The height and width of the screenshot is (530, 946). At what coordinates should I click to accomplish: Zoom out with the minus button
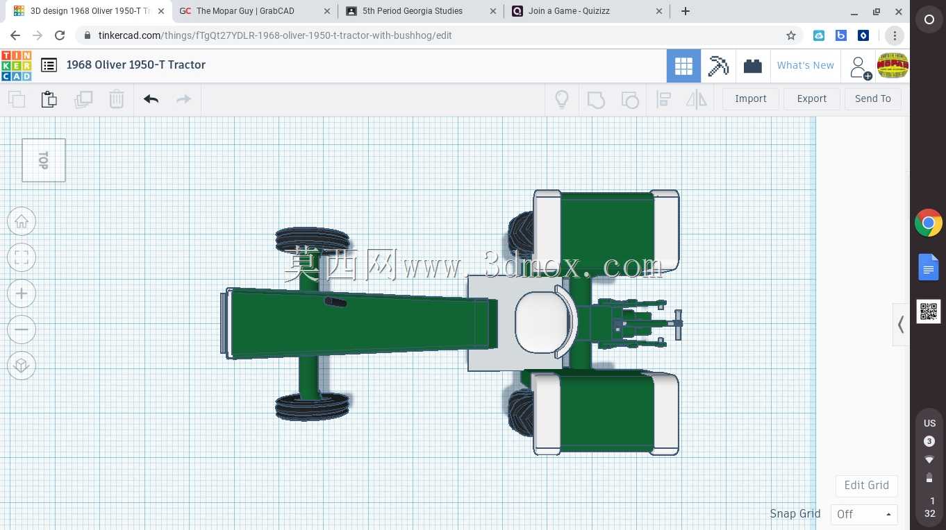click(x=22, y=330)
